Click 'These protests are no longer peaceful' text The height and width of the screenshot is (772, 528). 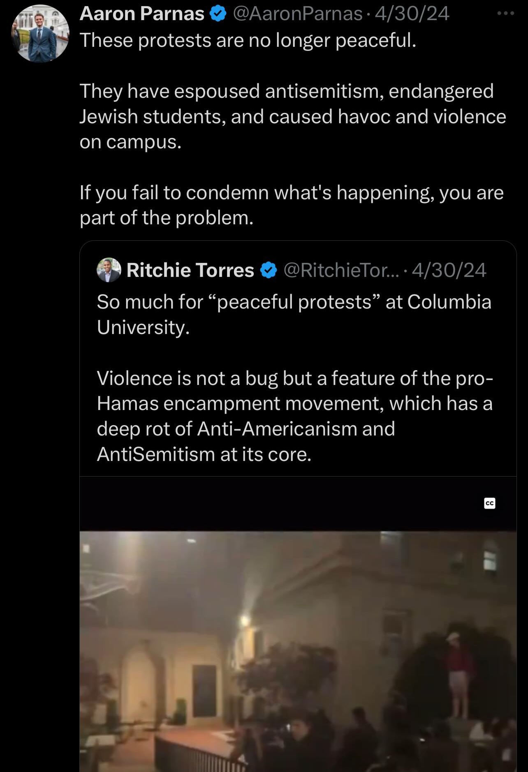[248, 40]
